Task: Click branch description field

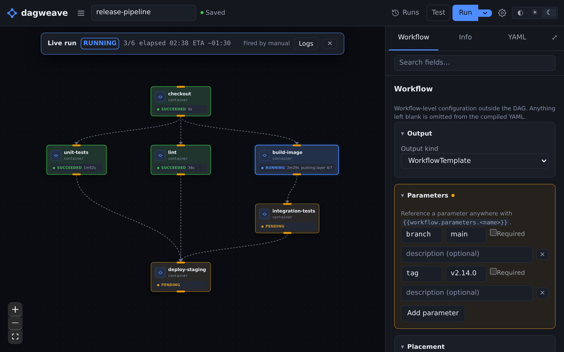Action: tap(467, 254)
